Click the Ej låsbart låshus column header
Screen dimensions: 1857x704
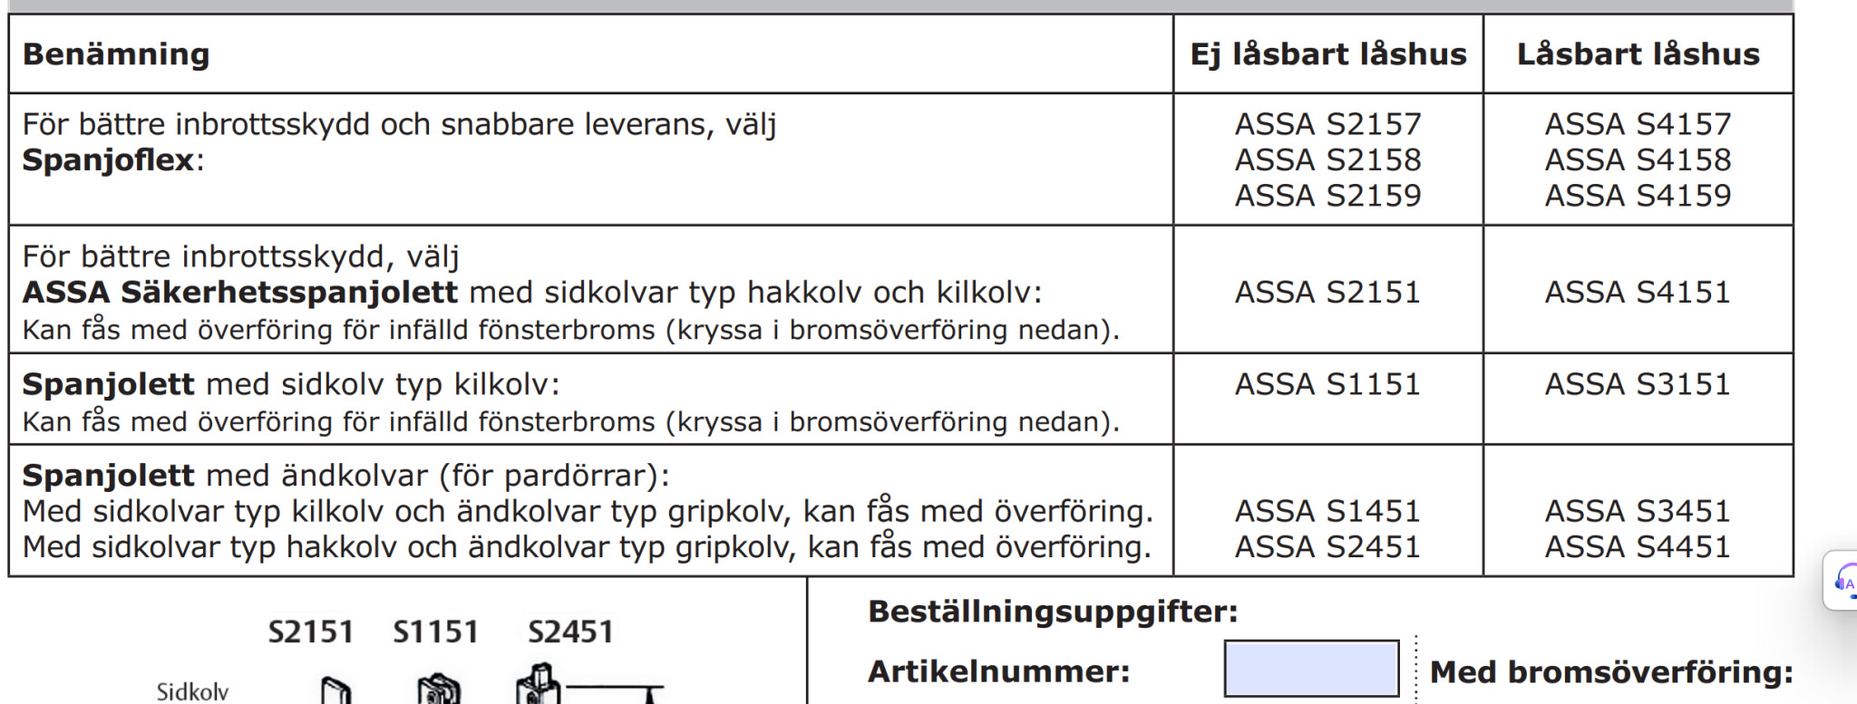point(1327,54)
